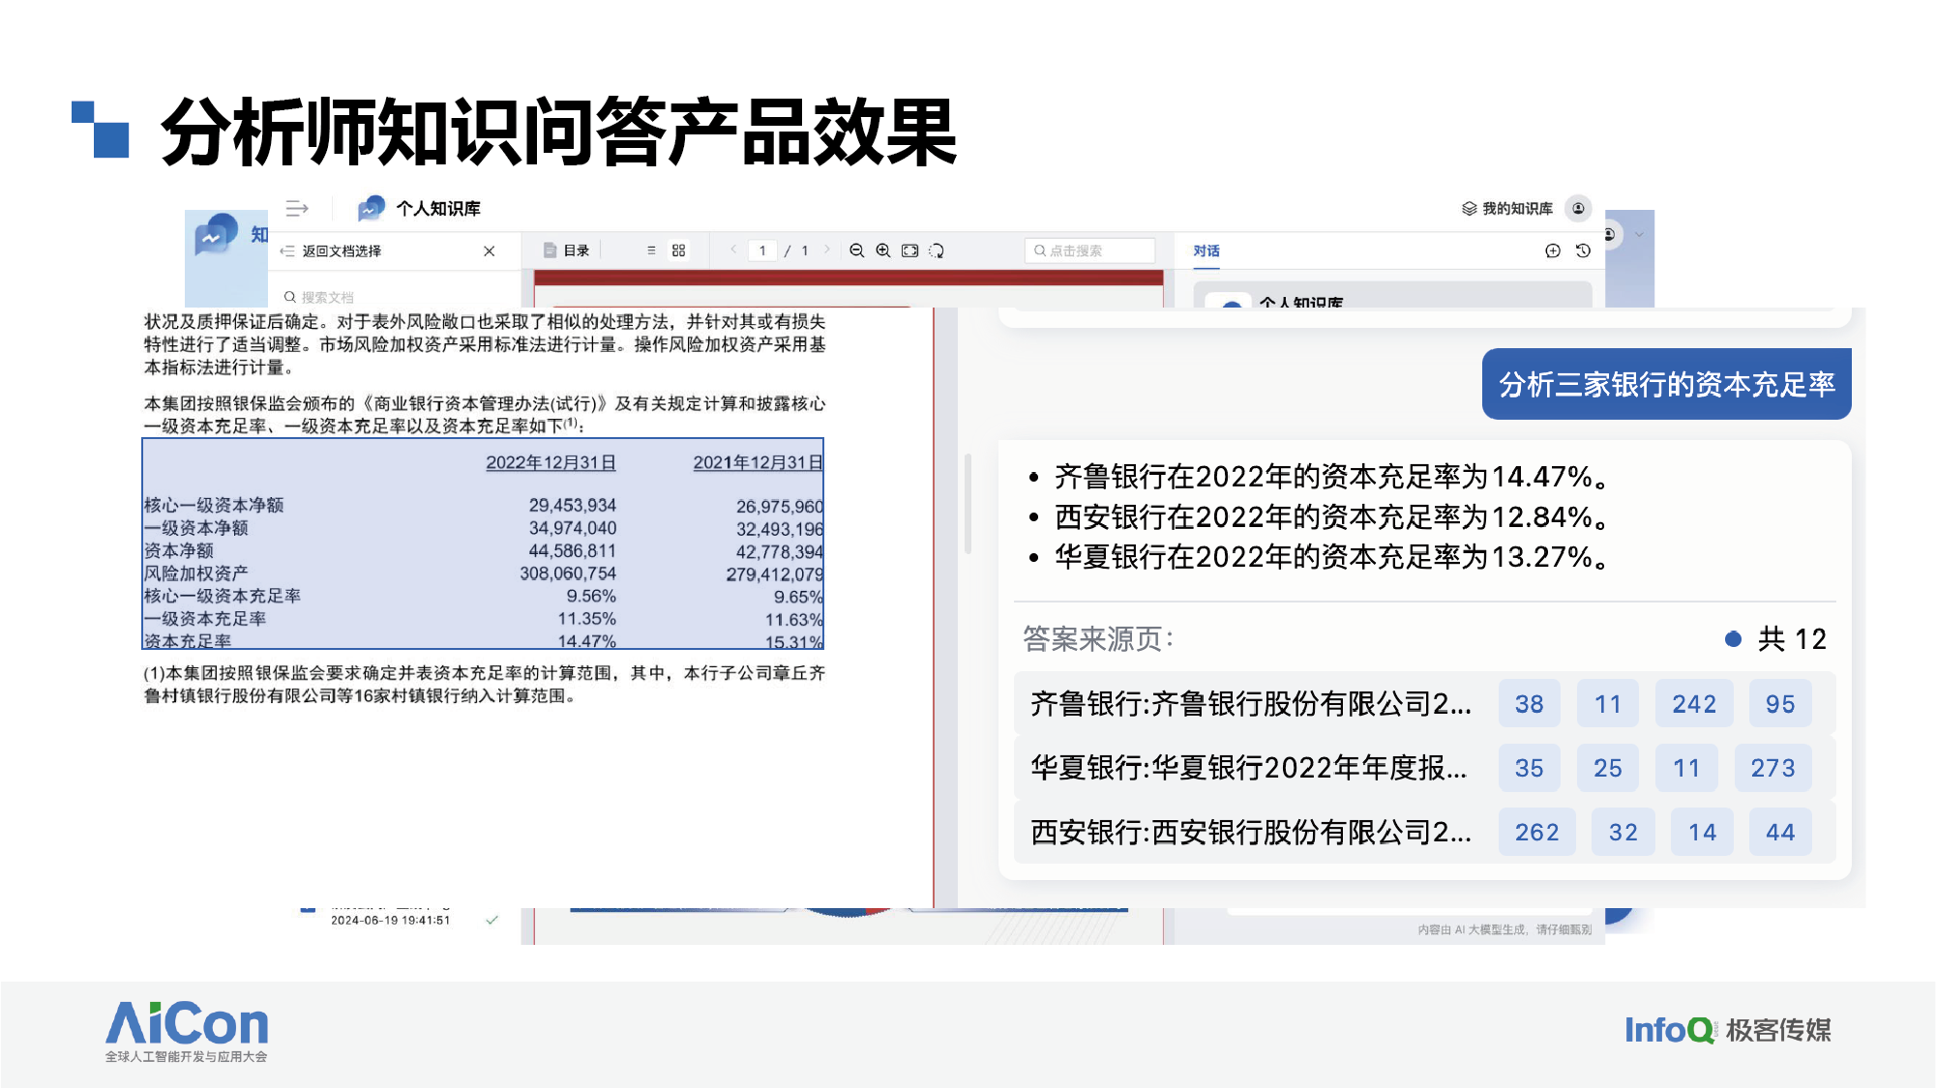
Task: Click the 答案来源页 label
Action: [x=1099, y=639]
